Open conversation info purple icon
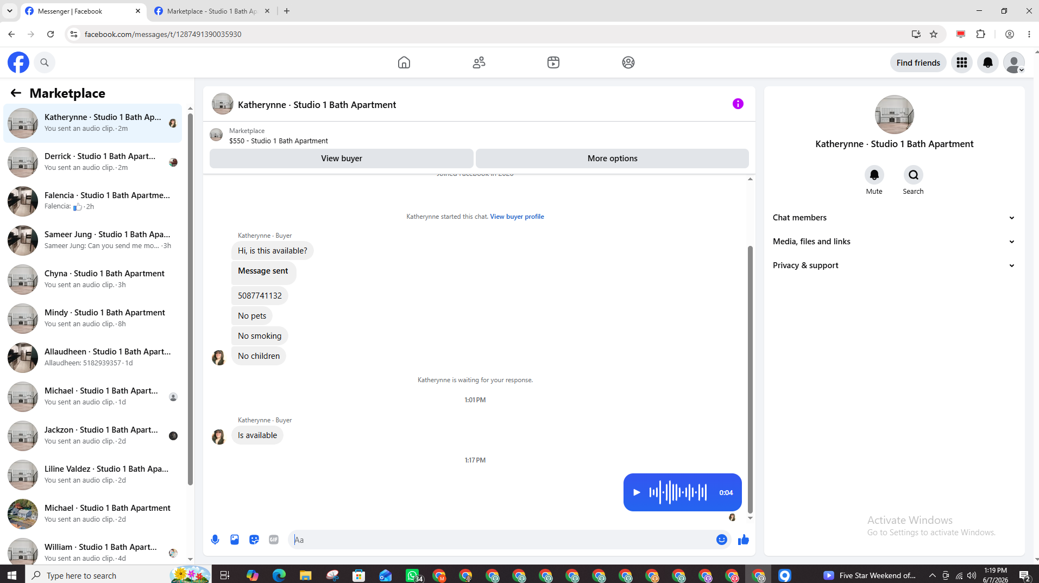 coord(738,104)
